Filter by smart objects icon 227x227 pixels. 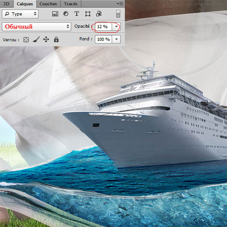(99, 14)
